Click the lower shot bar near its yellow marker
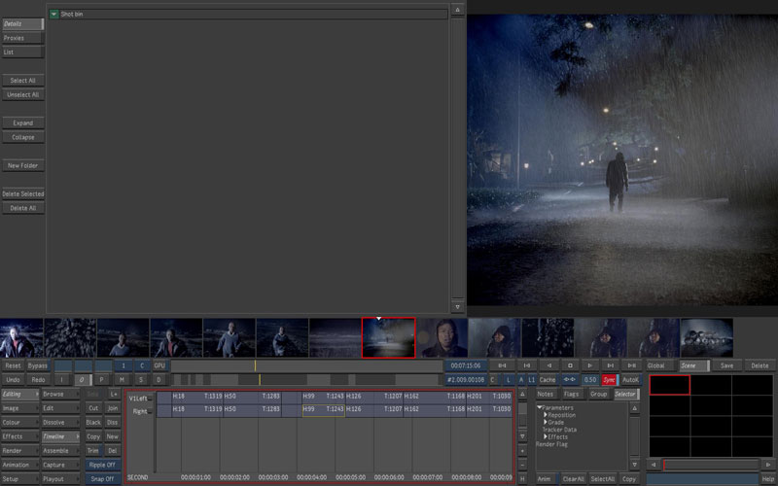778x486 pixels. (260, 380)
